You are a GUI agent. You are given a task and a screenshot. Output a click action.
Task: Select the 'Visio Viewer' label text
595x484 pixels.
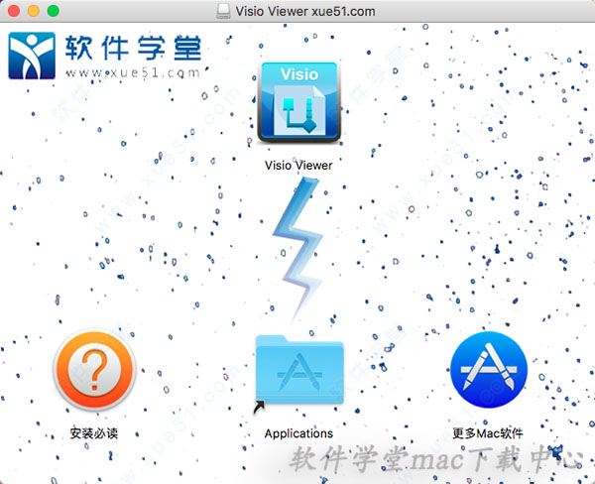(298, 166)
